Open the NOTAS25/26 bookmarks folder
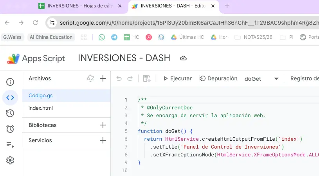This screenshot has height=176, width=319. coord(253,37)
